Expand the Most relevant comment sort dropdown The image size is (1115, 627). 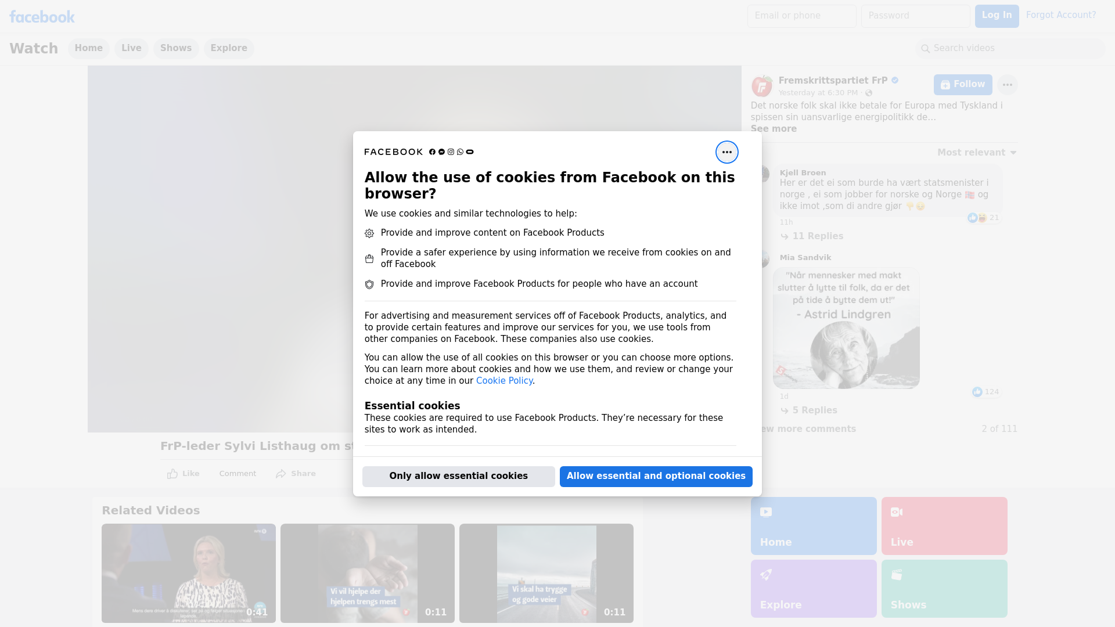pos(977,153)
